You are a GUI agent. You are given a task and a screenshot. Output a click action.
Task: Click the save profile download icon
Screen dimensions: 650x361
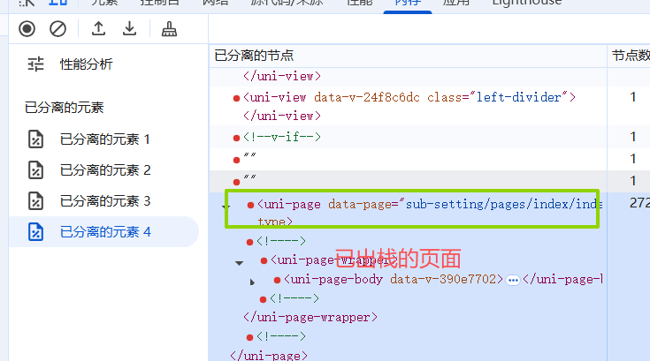click(130, 29)
